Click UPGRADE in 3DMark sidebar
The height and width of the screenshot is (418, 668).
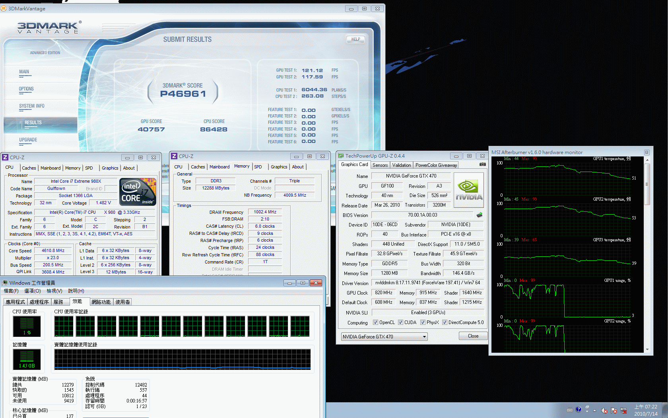coord(28,140)
